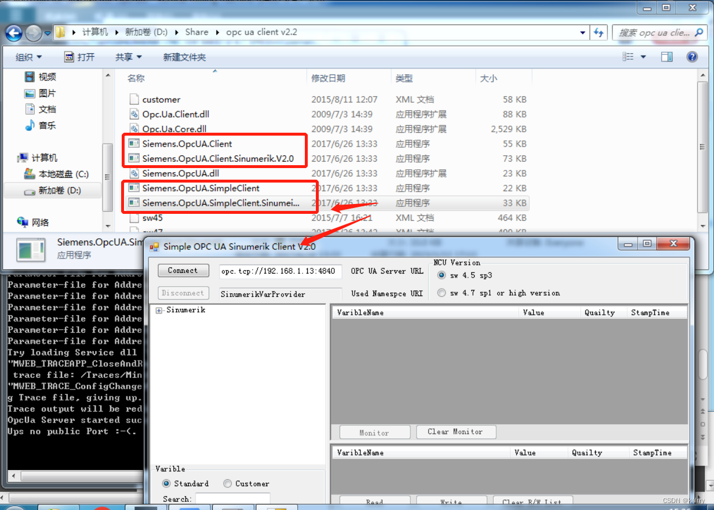Viewport: 714px width, 510px height.
Task: Select sw 4.7 sp1 or high version radio
Action: pyautogui.click(x=442, y=293)
